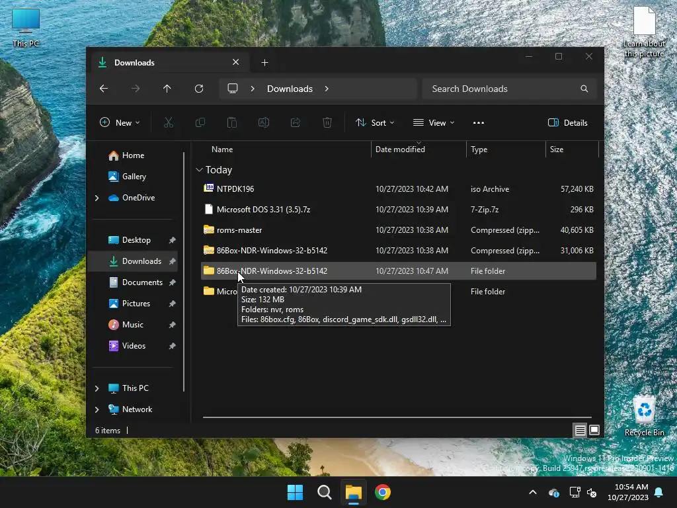This screenshot has width=677, height=508.
Task: Switch to large thumbnails view icon
Action: 594,430
